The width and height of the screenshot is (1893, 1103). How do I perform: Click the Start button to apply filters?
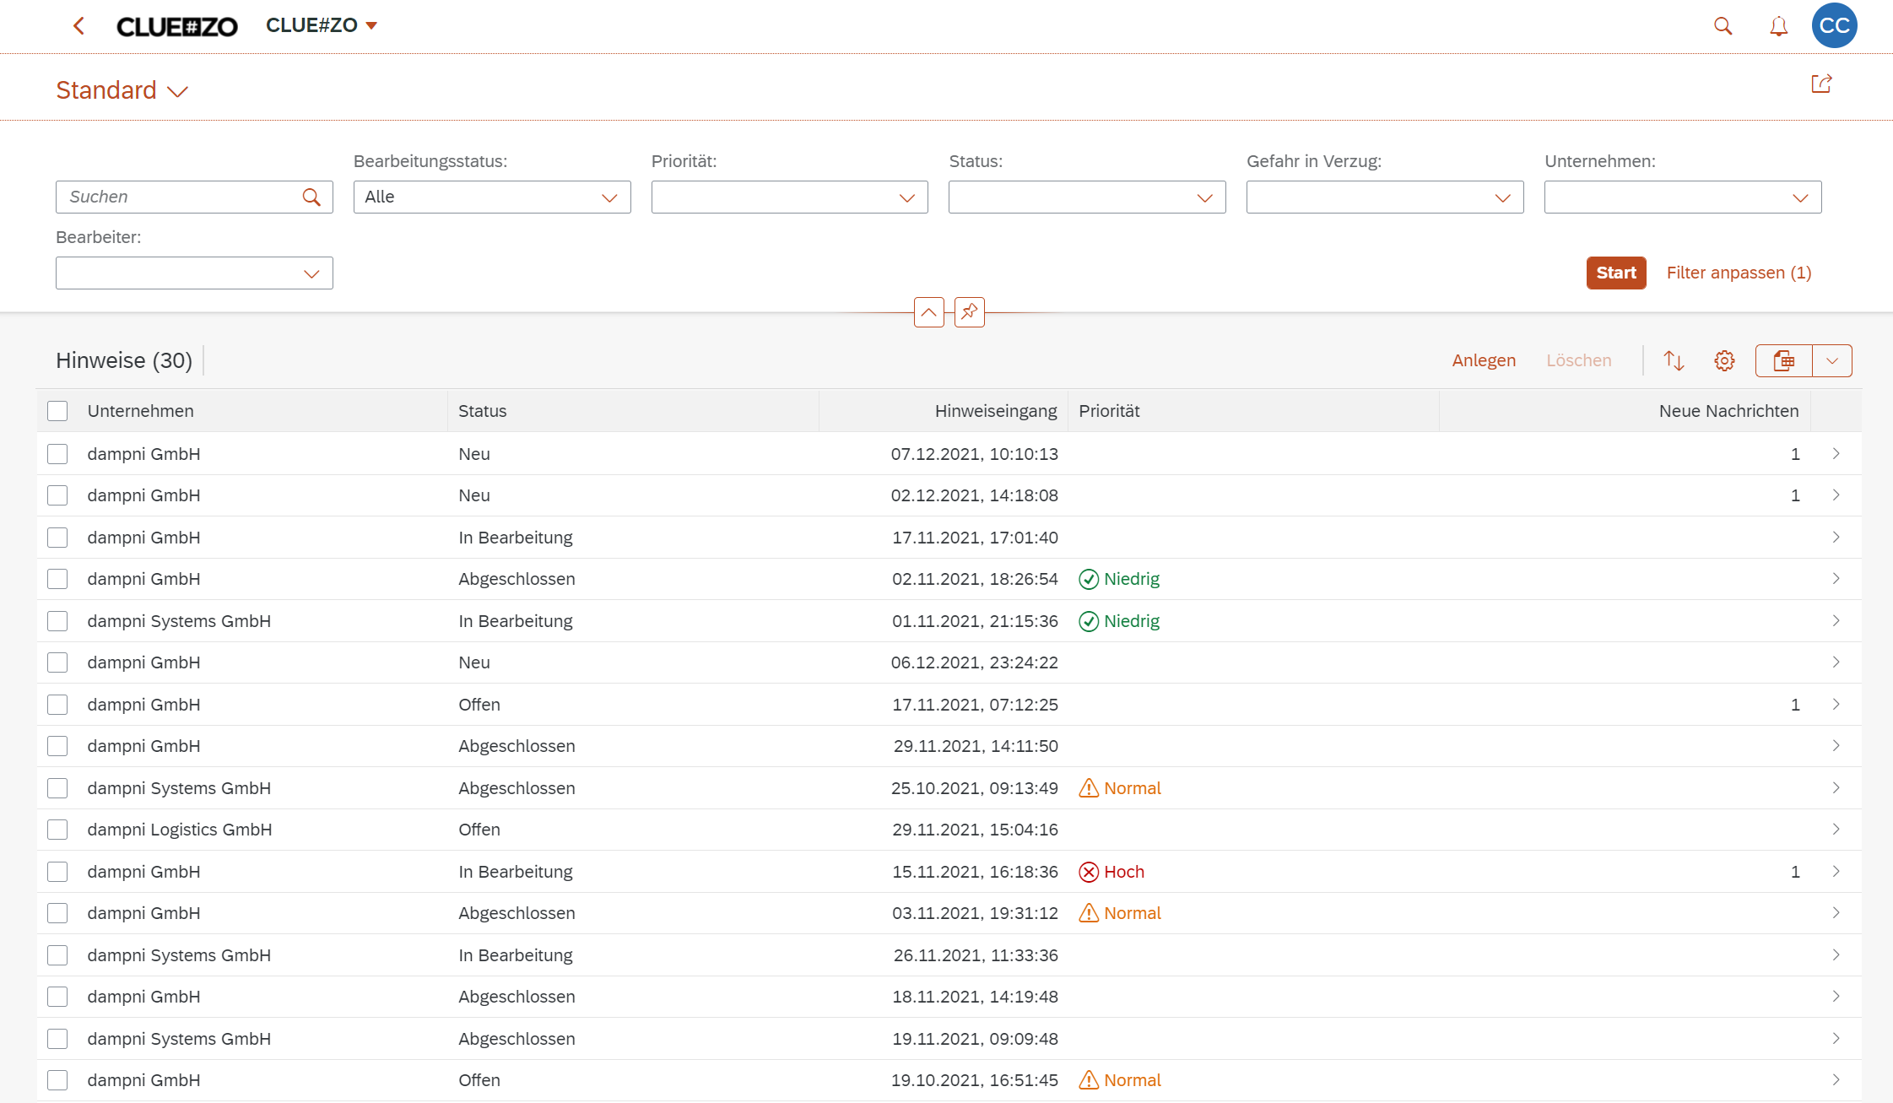pos(1615,273)
